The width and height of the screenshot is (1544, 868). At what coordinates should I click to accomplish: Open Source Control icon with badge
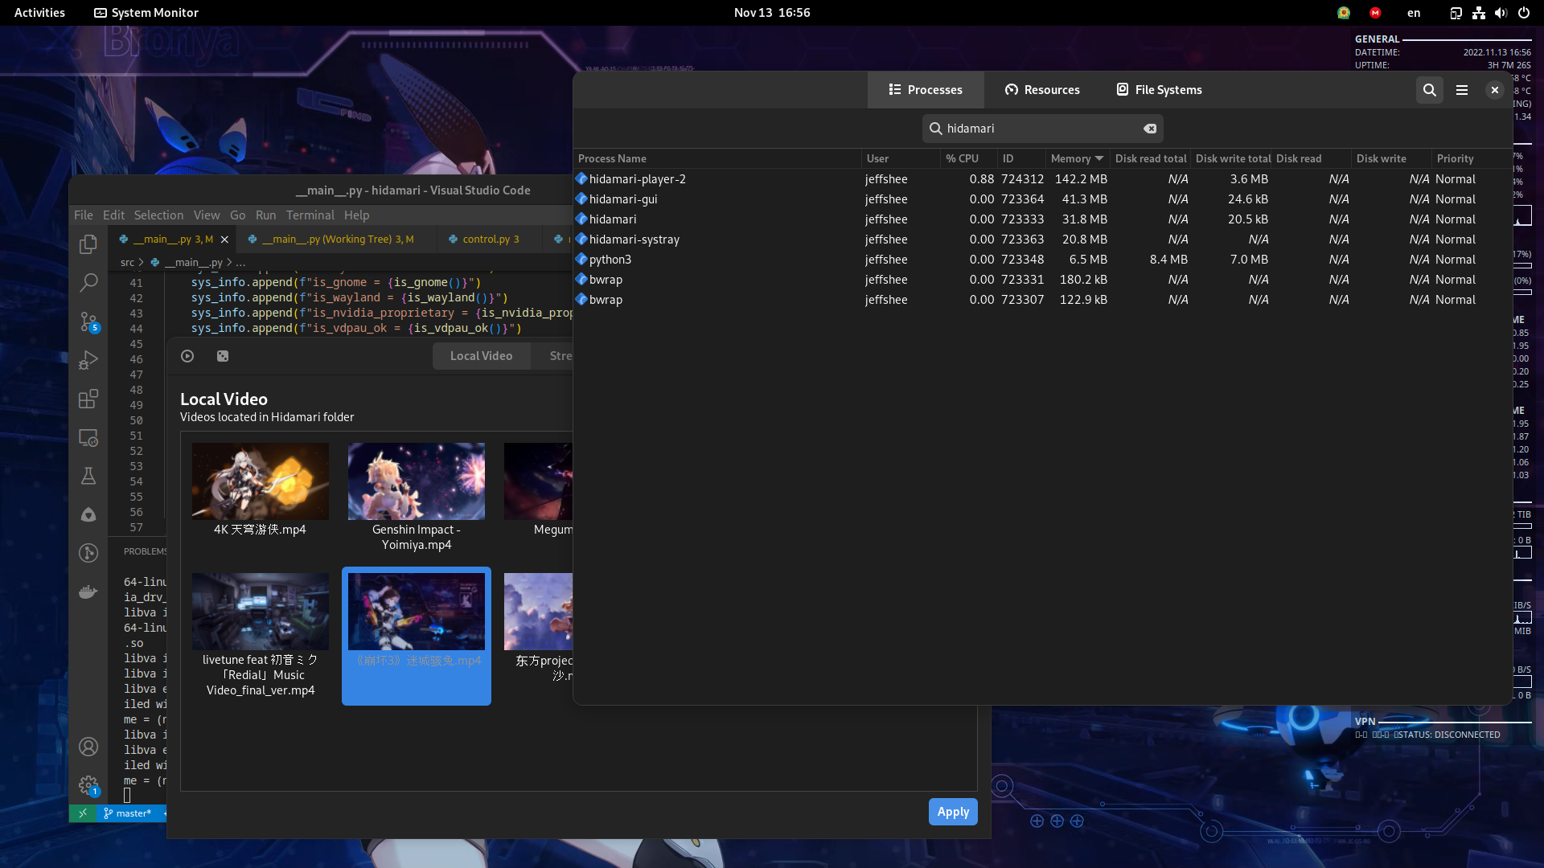[88, 321]
